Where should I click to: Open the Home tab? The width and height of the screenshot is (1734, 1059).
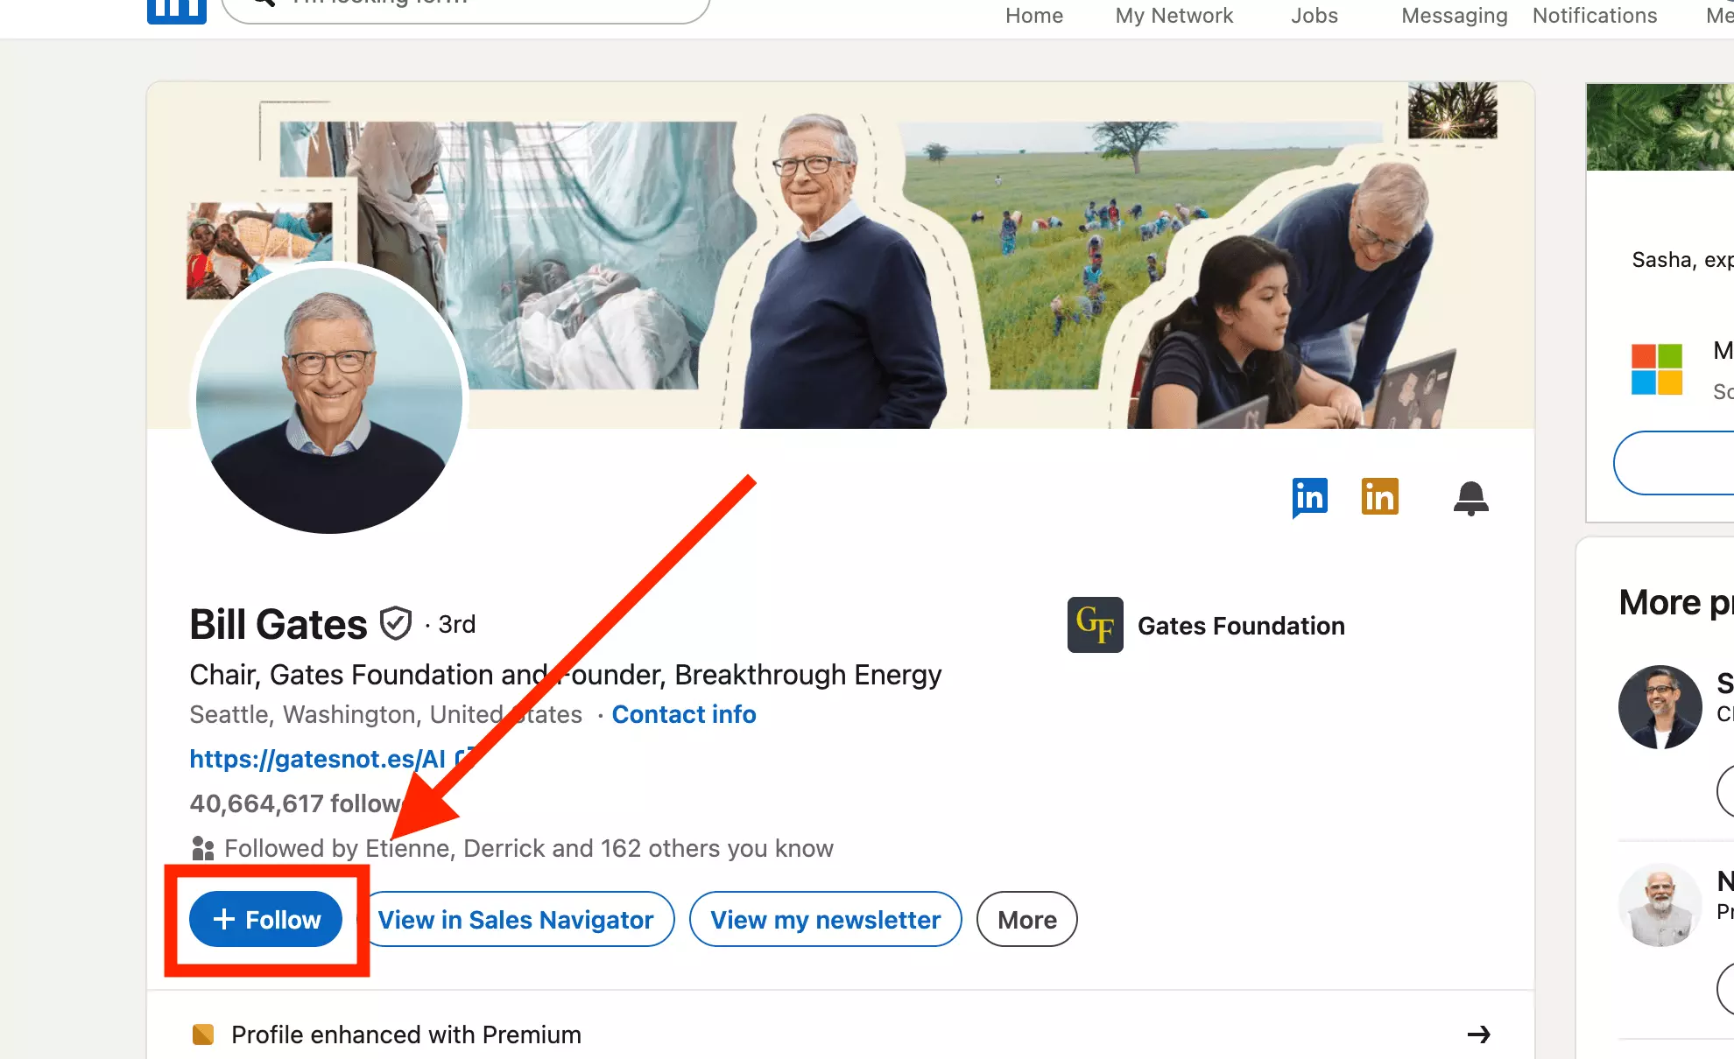[x=1034, y=16]
